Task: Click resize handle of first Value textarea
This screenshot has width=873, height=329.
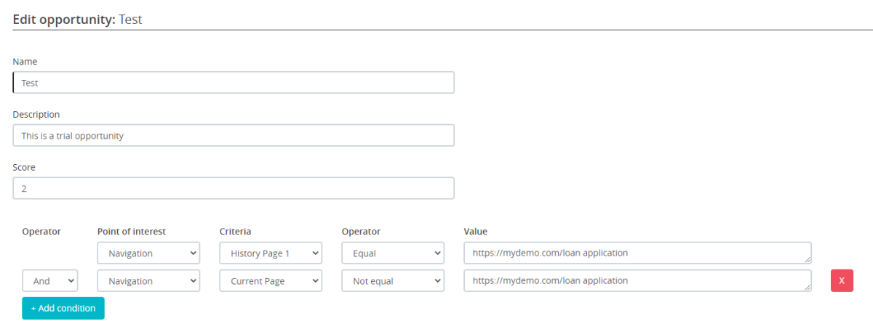Action: point(807,260)
